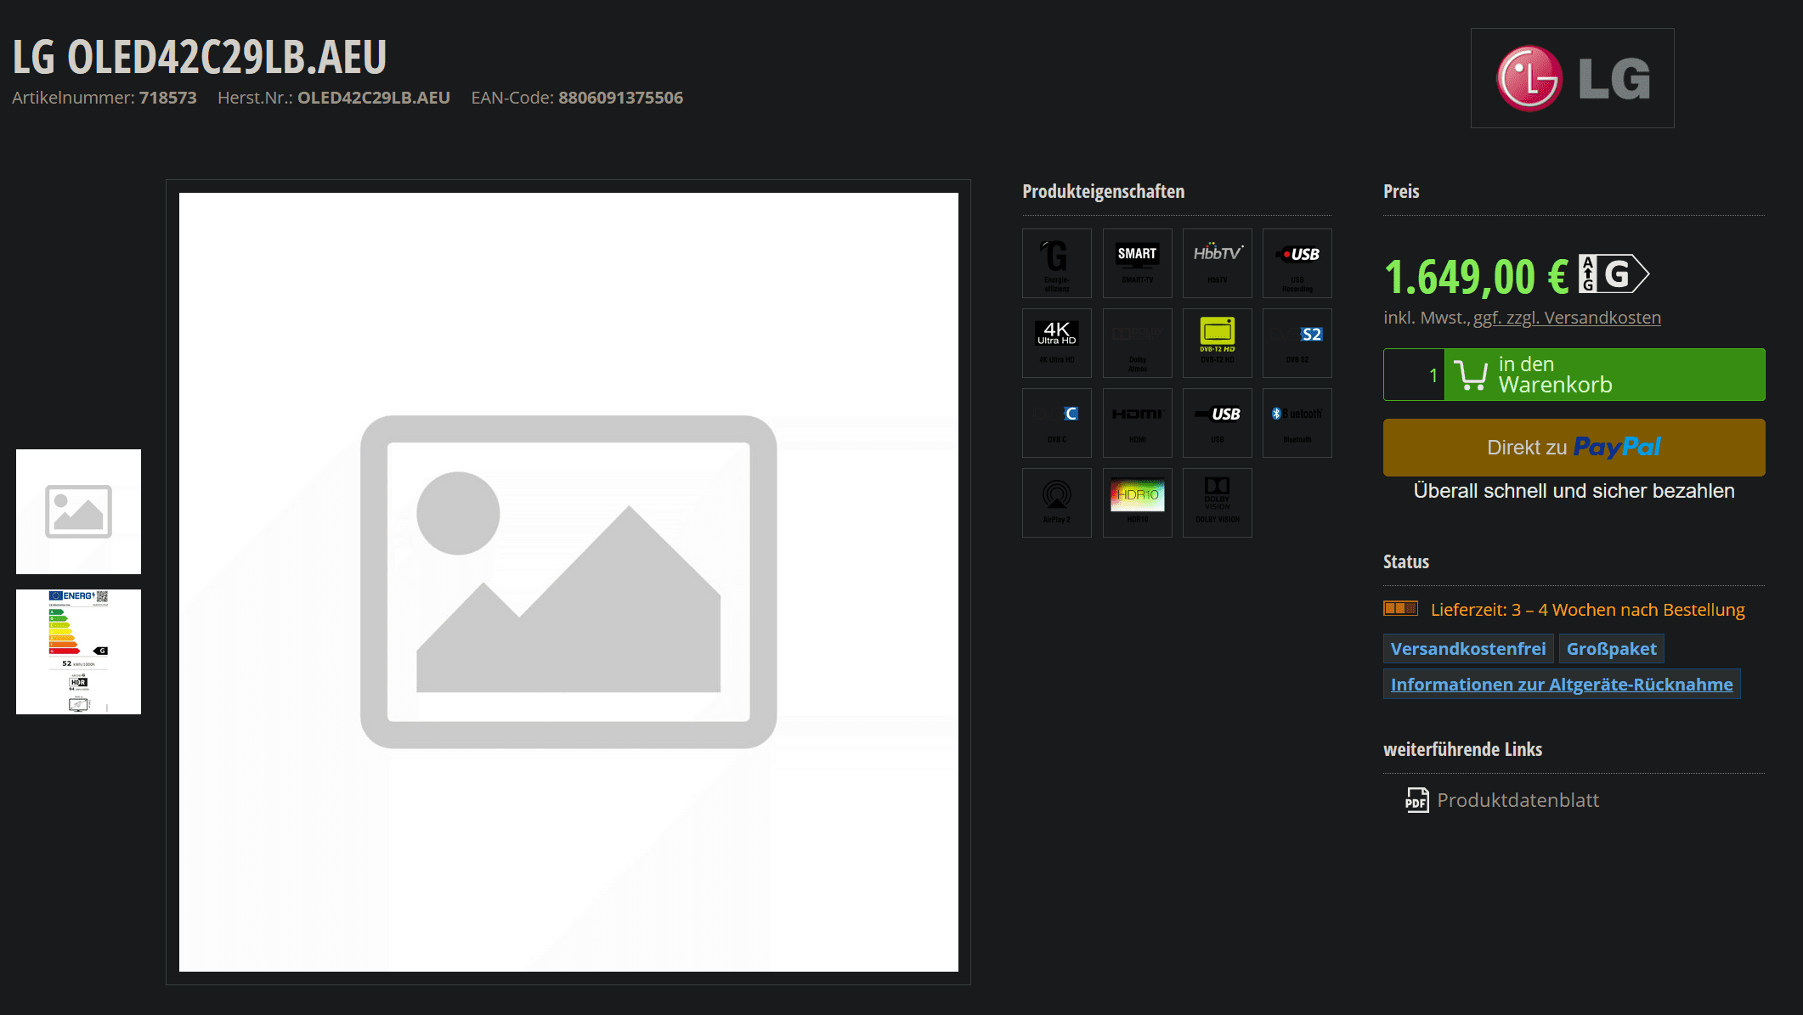This screenshot has width=1803, height=1015.
Task: Click the orange delivery status indicator
Action: [x=1400, y=608]
